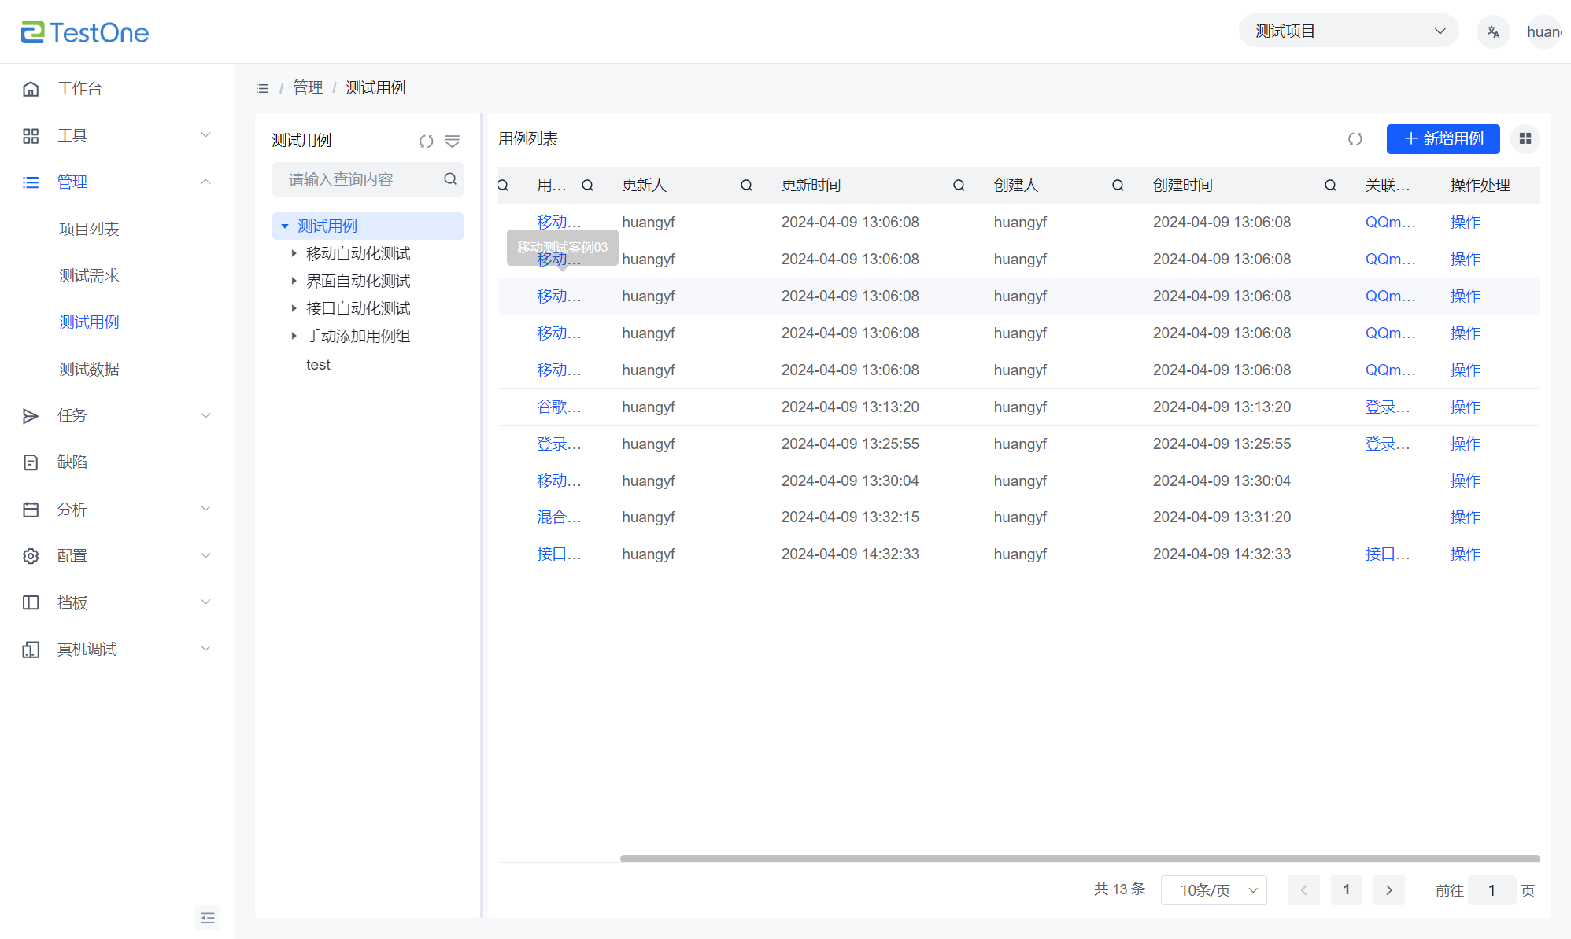
Task: Click 操作 for the 13:30:04 row
Action: pos(1465,481)
